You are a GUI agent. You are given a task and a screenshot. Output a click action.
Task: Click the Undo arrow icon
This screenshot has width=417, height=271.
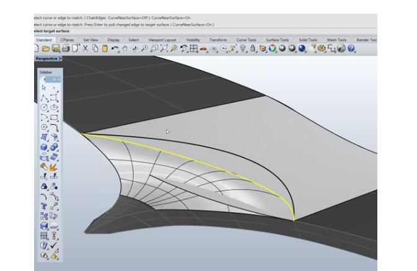(115, 48)
